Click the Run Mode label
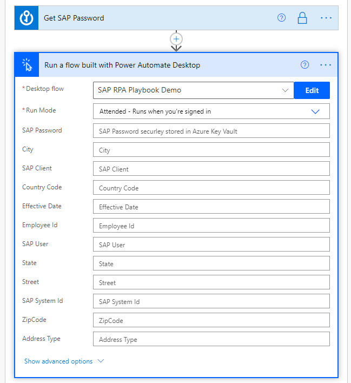 pyautogui.click(x=41, y=110)
